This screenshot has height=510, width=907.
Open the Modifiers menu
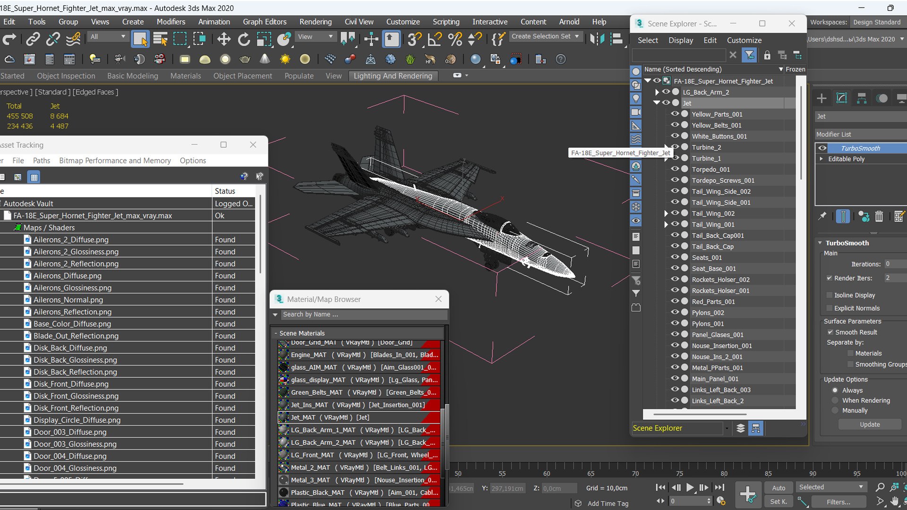click(x=171, y=22)
